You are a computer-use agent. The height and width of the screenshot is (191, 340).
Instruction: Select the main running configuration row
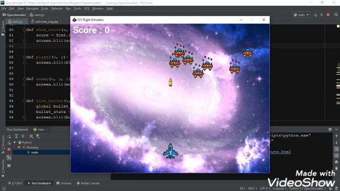(41, 152)
